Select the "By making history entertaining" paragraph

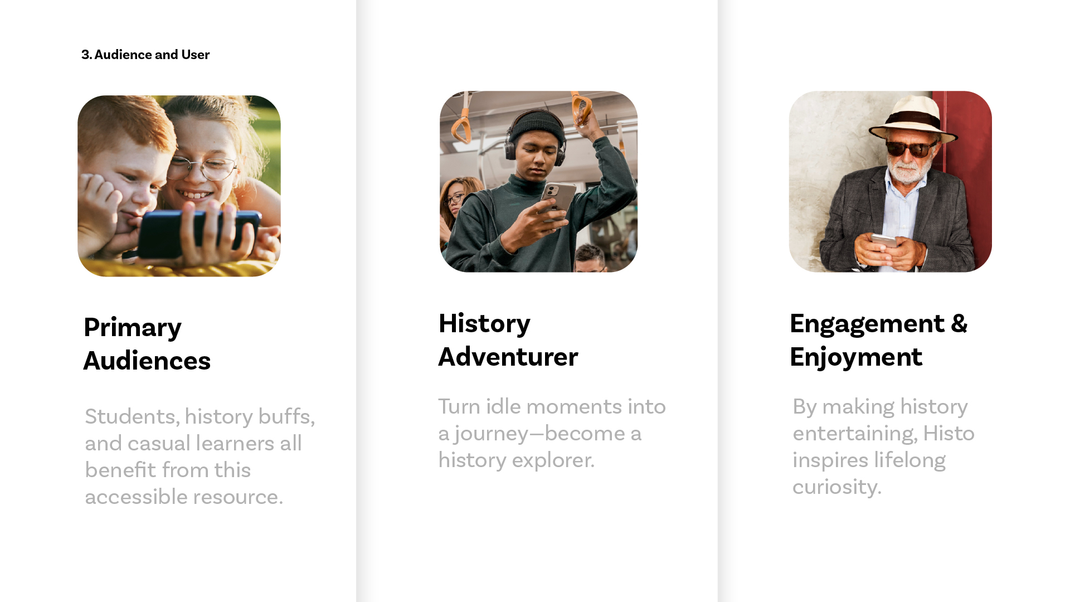click(883, 446)
